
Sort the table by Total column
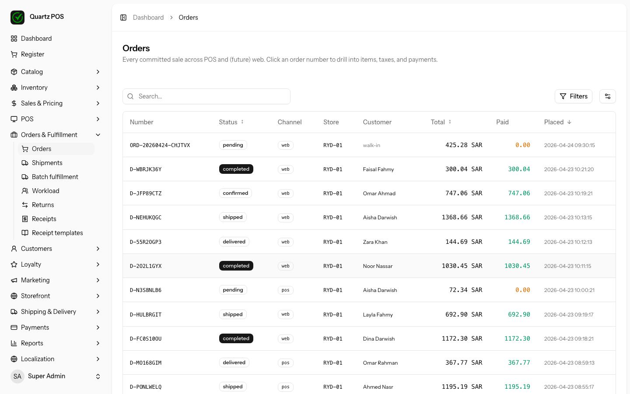(x=441, y=122)
